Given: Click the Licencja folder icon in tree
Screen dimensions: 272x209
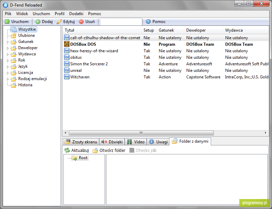Looking at the screenshot, I should click(13, 73).
